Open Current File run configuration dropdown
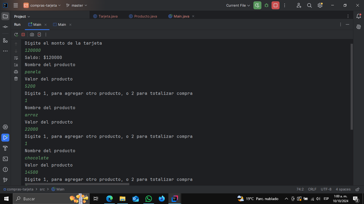 tap(238, 5)
